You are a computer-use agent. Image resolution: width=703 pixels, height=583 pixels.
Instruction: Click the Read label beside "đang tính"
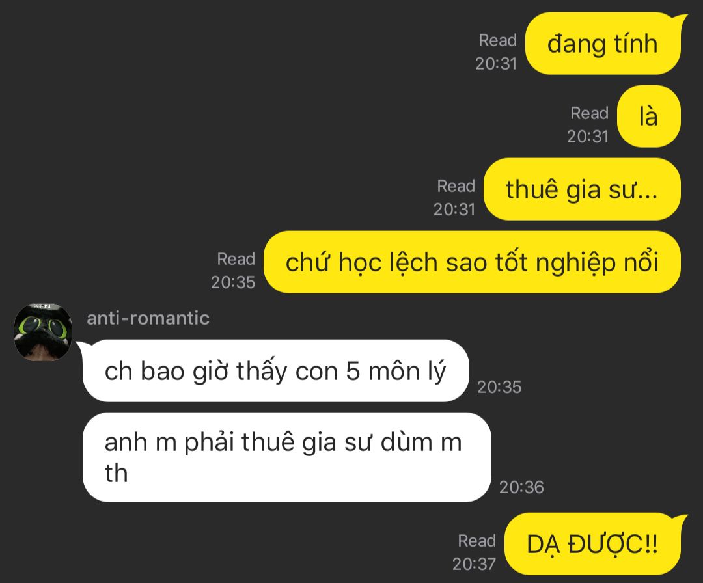(x=498, y=40)
